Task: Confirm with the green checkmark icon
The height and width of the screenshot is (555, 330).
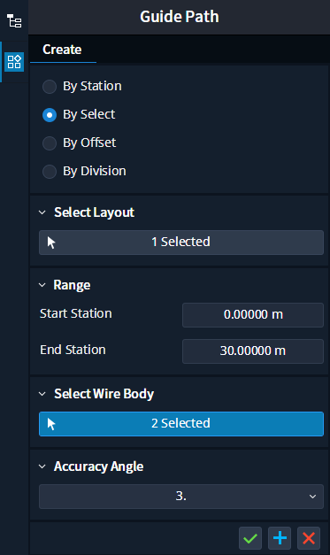Action: point(250,538)
